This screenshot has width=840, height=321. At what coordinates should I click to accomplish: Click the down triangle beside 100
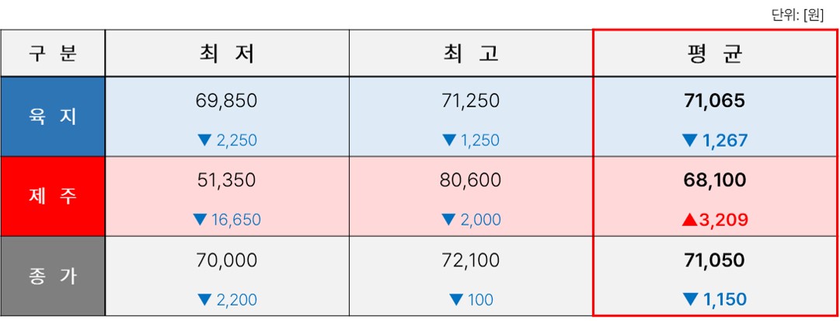pyautogui.click(x=456, y=299)
